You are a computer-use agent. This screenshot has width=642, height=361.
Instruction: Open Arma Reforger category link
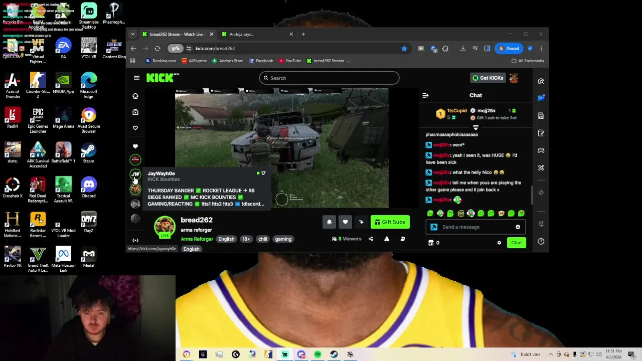coord(197,239)
